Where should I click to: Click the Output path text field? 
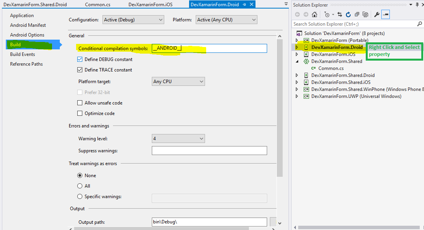[209, 222]
